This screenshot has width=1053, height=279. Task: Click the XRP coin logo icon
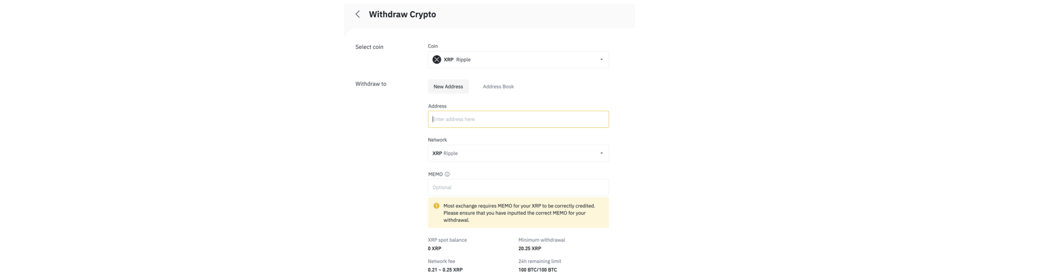(x=437, y=60)
